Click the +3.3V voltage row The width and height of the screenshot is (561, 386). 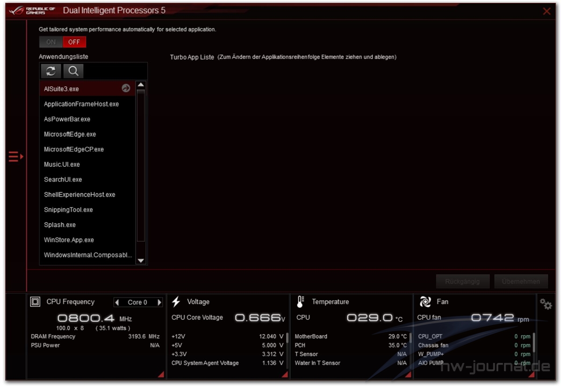228,354
